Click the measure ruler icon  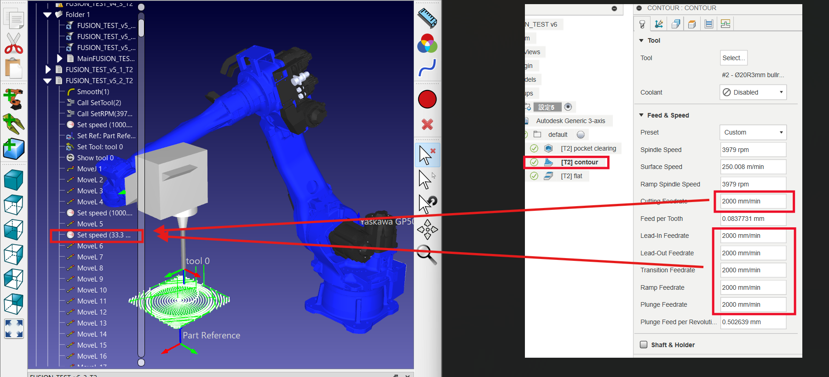(427, 18)
